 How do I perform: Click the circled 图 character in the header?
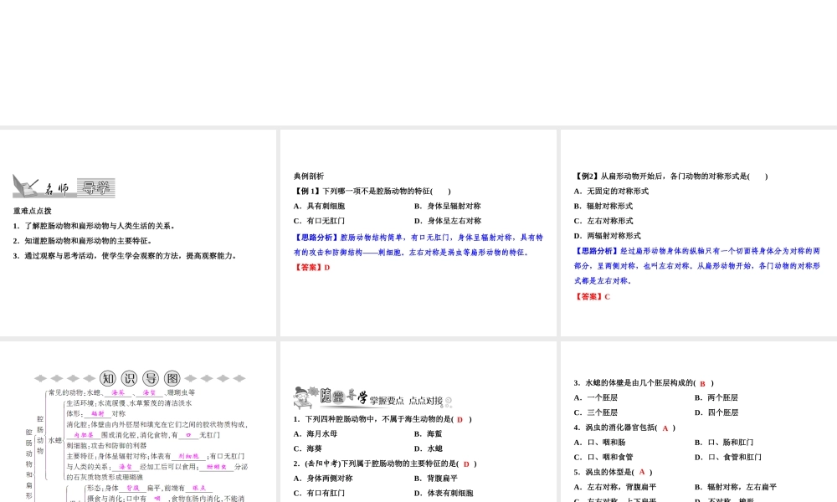[x=172, y=378]
